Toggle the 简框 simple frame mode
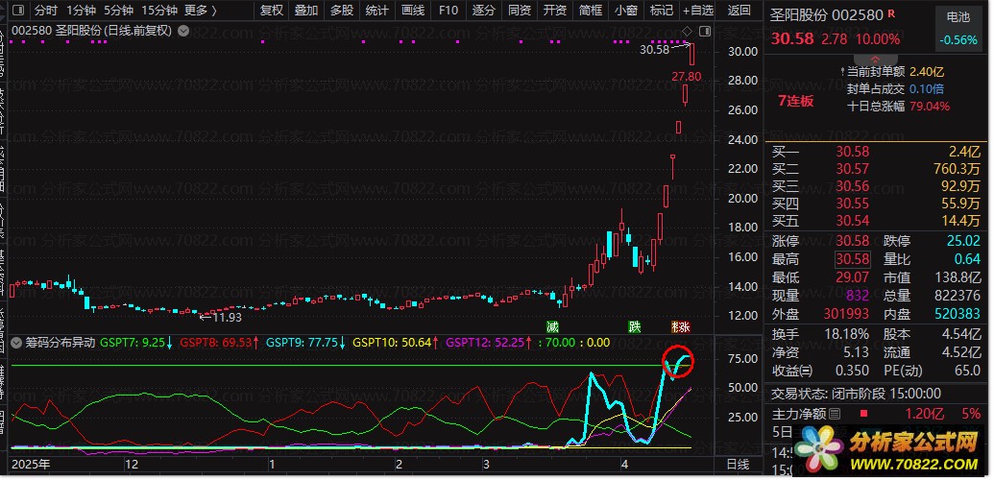This screenshot has width=994, height=480. [591, 11]
